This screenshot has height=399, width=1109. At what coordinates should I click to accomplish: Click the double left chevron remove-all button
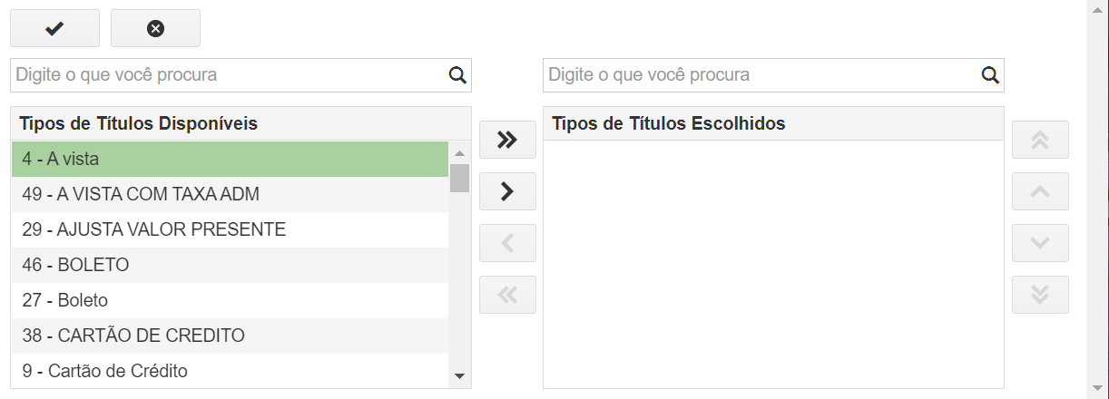[x=507, y=295]
